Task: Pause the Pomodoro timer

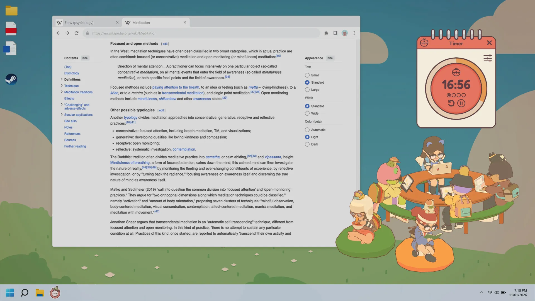Action: [x=461, y=103]
